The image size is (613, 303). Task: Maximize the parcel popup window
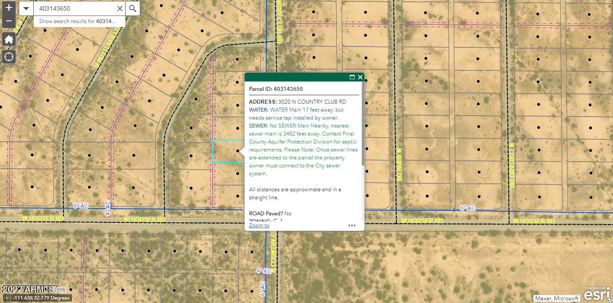point(352,77)
